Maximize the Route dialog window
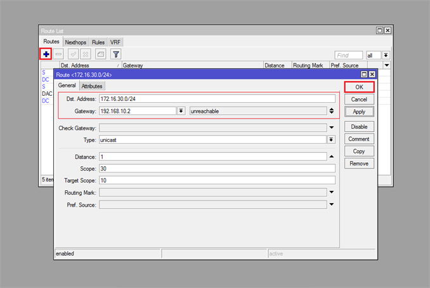The height and width of the screenshot is (288, 430). click(364, 74)
